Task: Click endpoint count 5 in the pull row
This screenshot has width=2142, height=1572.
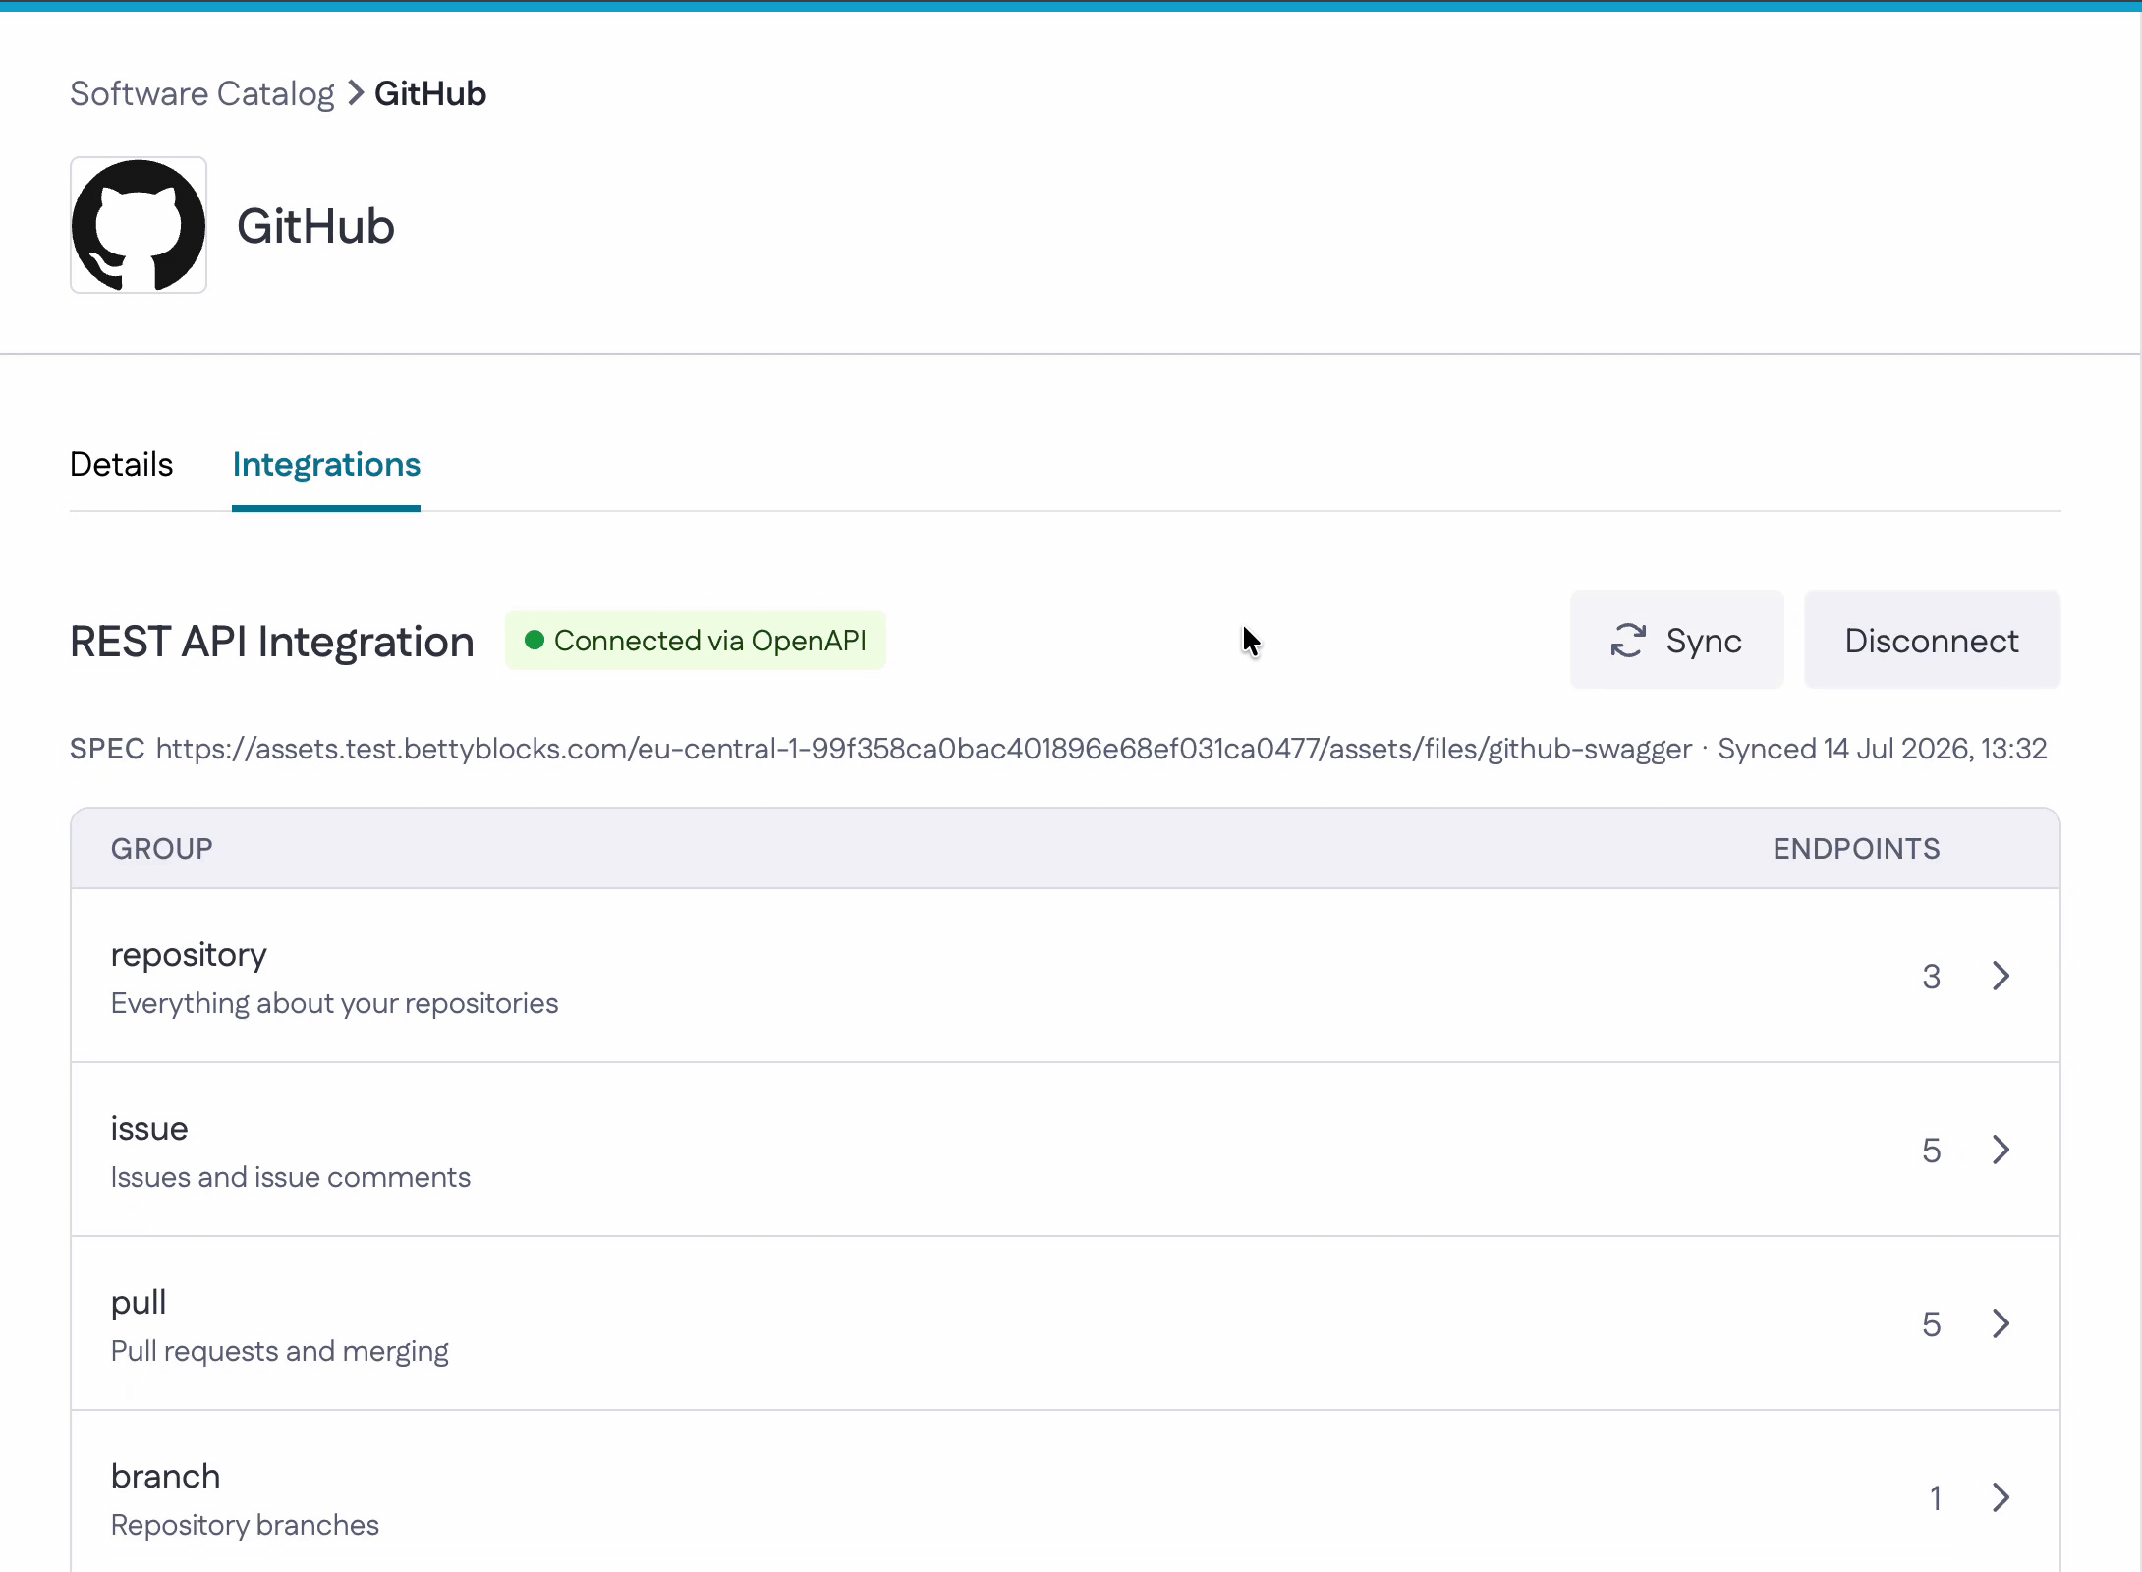Action: (x=1932, y=1324)
